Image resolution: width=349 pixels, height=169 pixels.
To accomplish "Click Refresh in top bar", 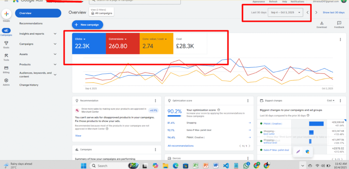I will point(273,2).
